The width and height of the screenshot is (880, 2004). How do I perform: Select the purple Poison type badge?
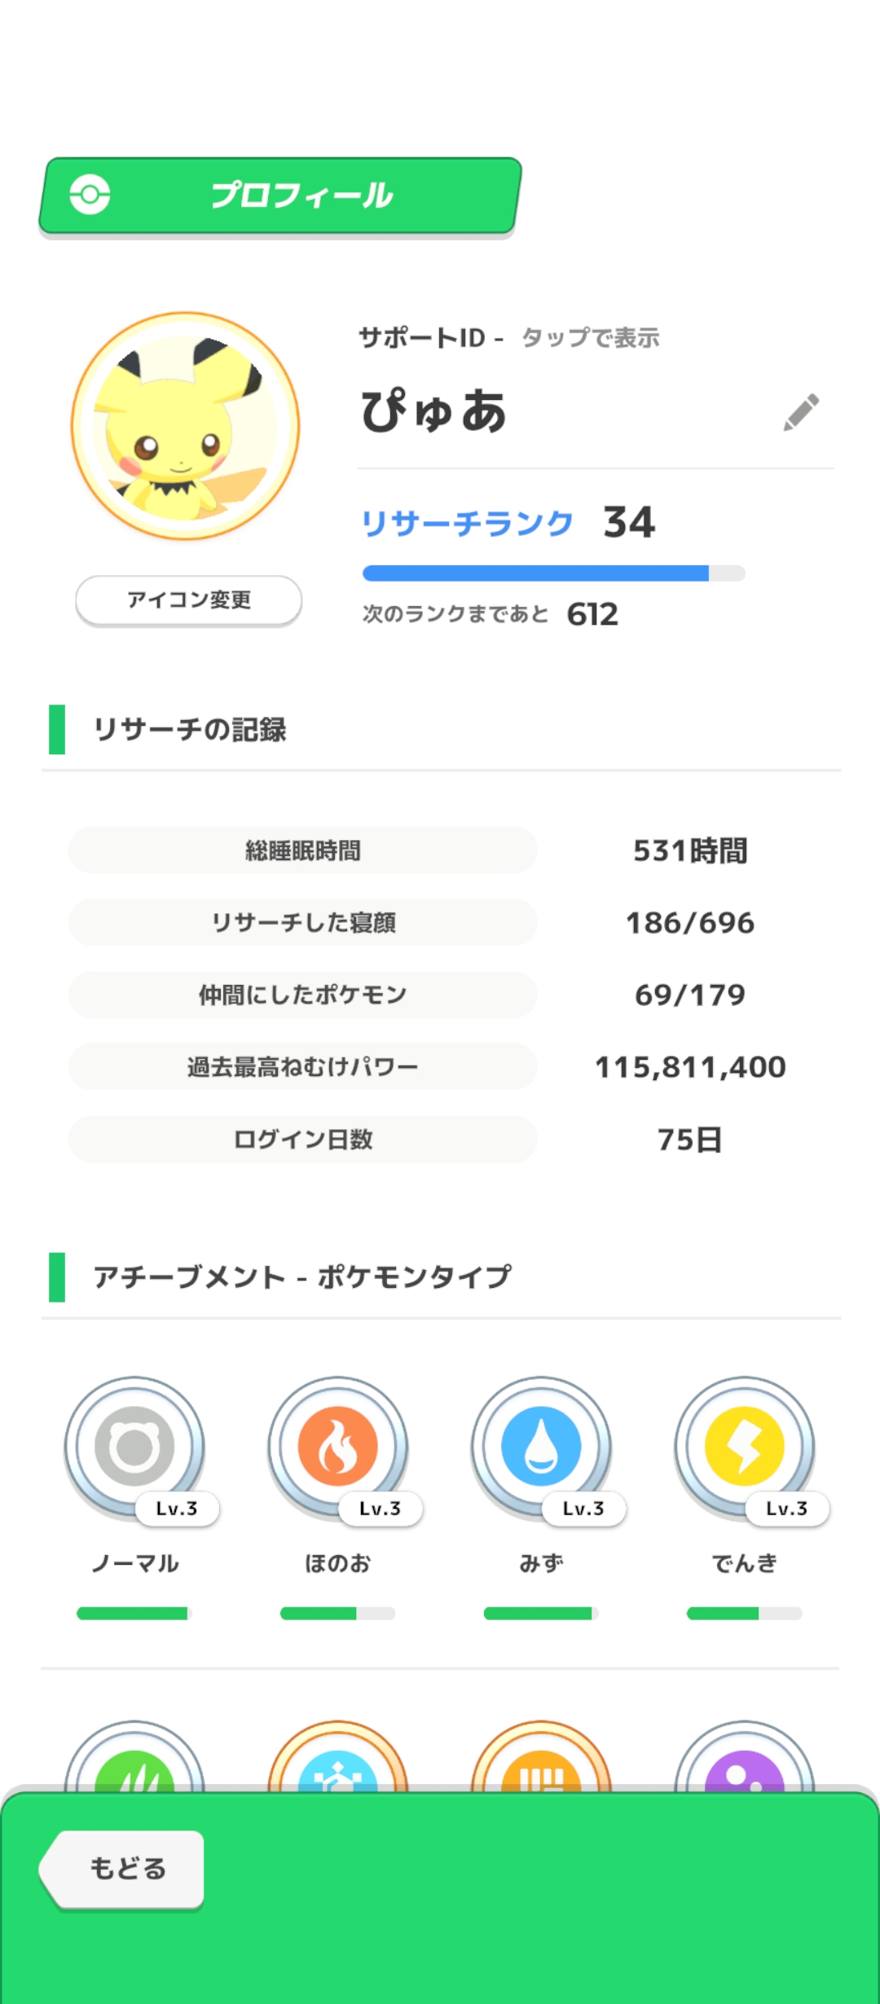[x=744, y=1764]
